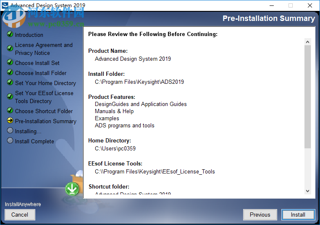
Task: Click the Choose Shortcut Folder checkmark icon
Action: (x=10, y=110)
